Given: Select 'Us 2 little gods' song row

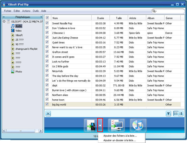Looking at the screenshot, I should coord(113,66).
